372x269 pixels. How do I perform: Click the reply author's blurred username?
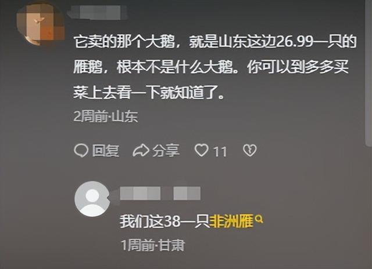click(x=160, y=193)
